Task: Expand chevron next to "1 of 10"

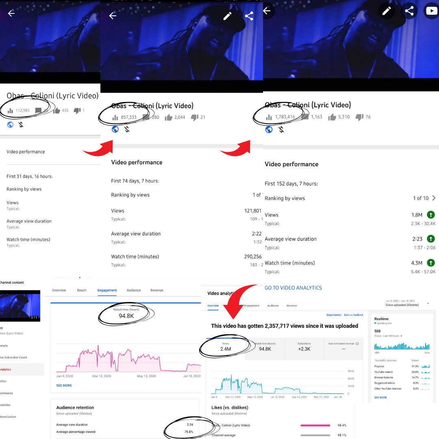Action: pyautogui.click(x=434, y=198)
